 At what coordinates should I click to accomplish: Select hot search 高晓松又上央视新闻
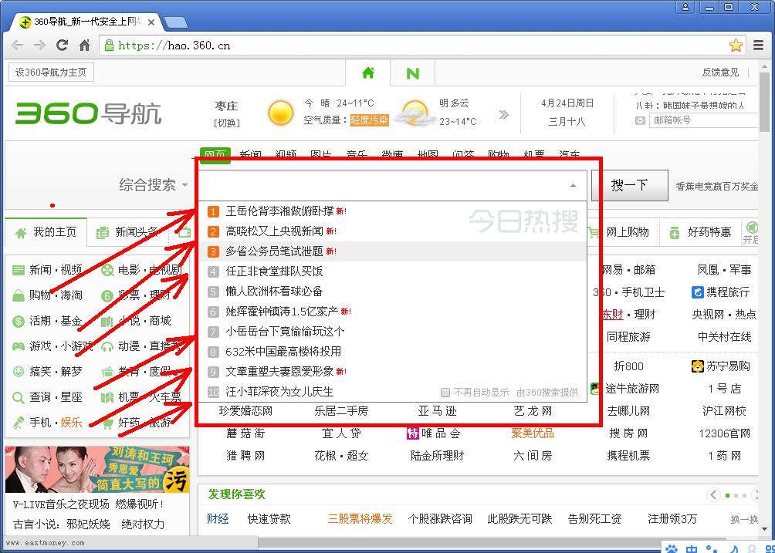click(274, 231)
